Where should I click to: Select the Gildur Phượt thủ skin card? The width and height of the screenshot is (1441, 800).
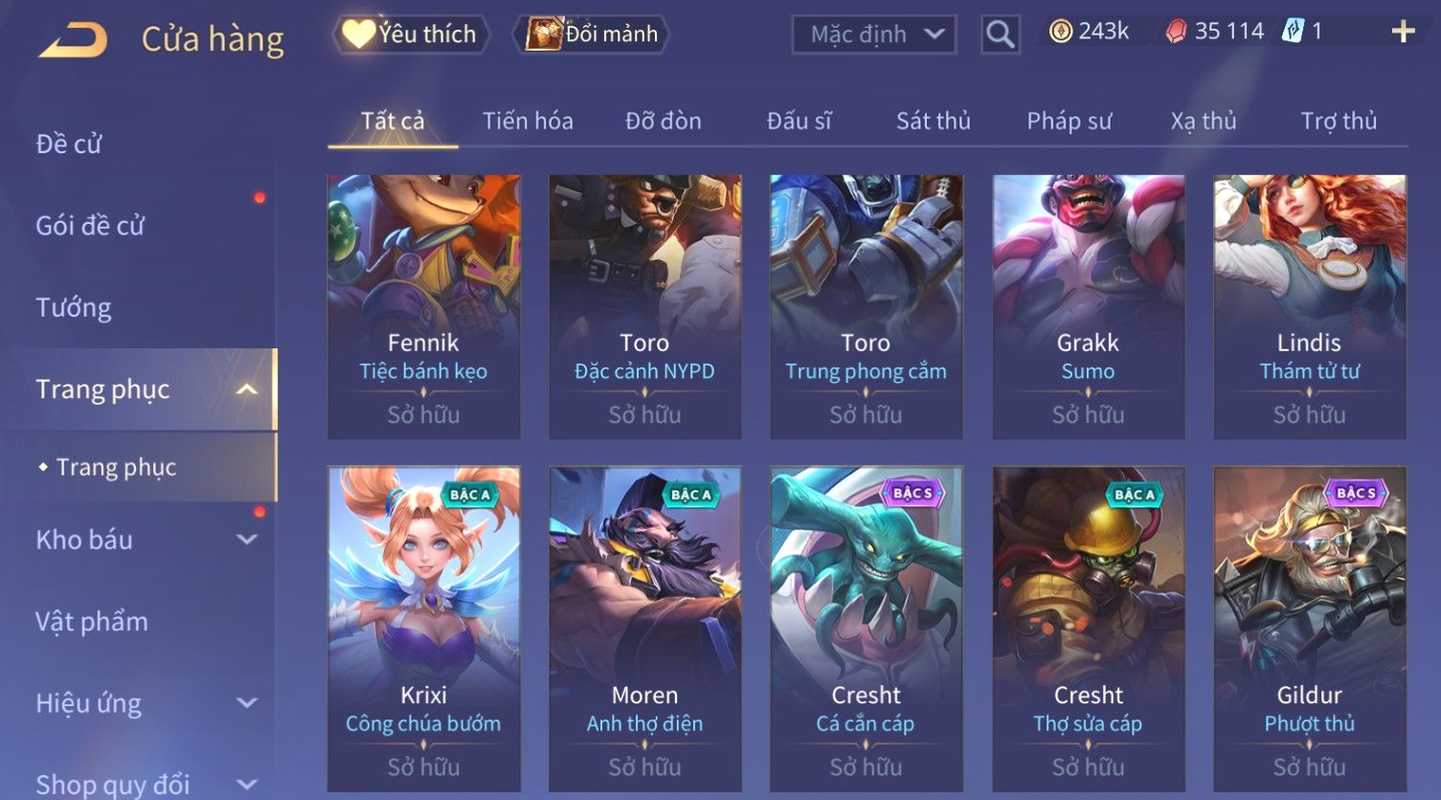click(x=1310, y=629)
